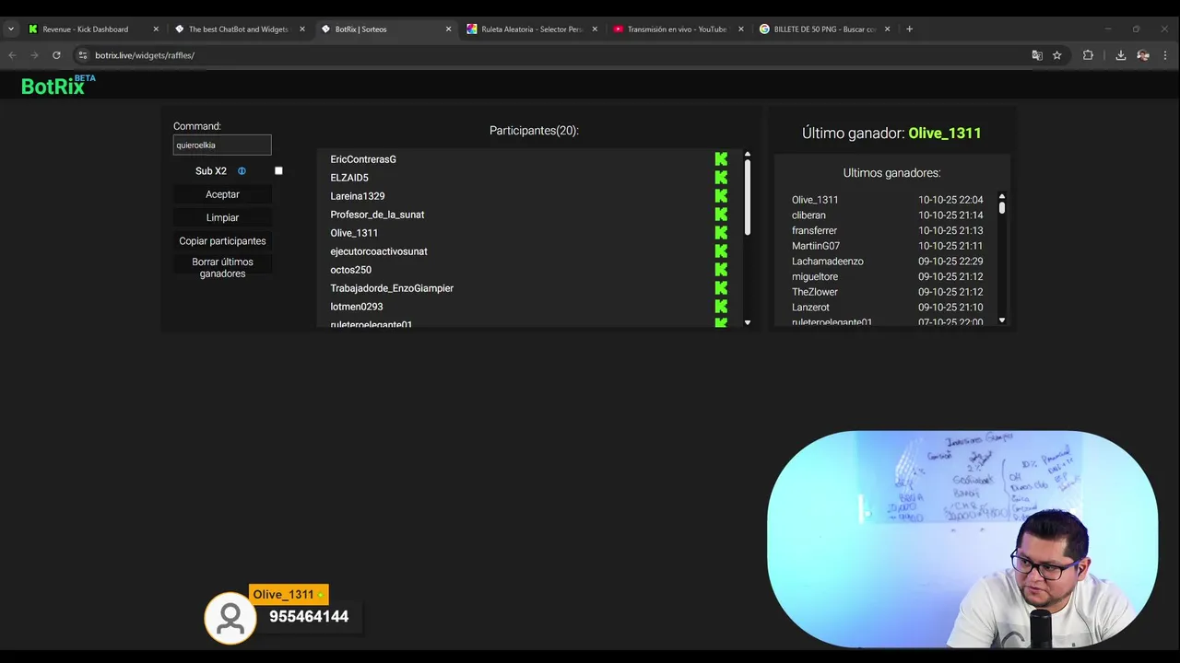Click past winner migueltore
Viewport: 1180px width, 663px height.
pos(815,276)
